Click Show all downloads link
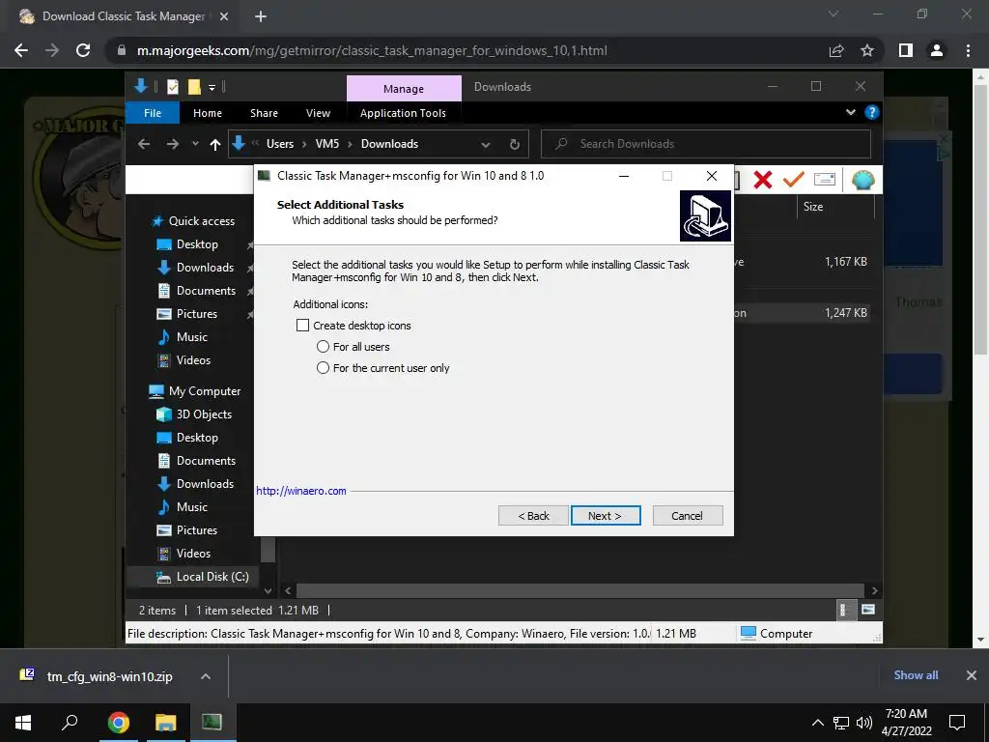Image resolution: width=989 pixels, height=742 pixels. pos(916,675)
